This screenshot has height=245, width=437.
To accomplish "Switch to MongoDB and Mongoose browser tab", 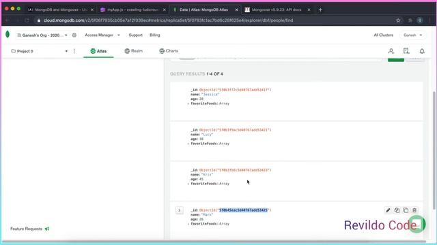I will point(61,10).
